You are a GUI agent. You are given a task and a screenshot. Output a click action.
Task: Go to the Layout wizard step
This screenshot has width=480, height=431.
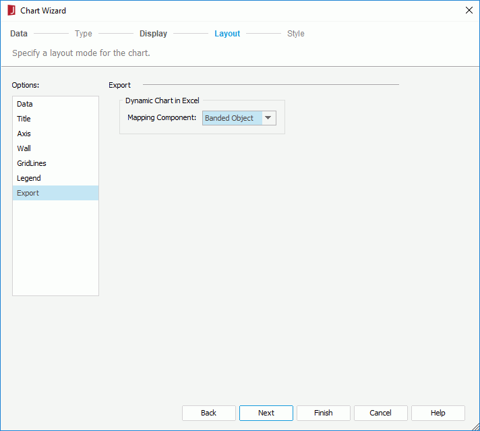tap(227, 34)
